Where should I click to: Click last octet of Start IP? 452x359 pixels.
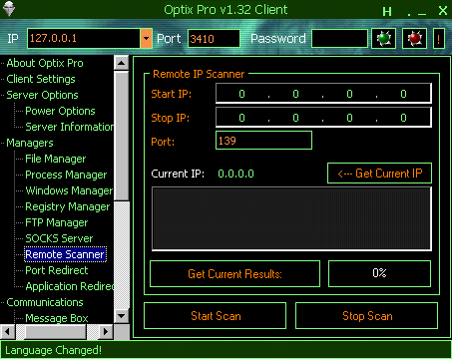point(403,94)
